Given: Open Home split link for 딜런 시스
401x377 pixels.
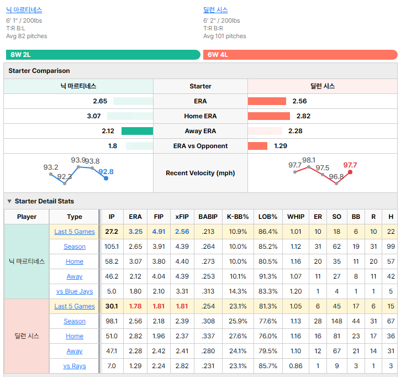Looking at the screenshot, I should 75,336.
